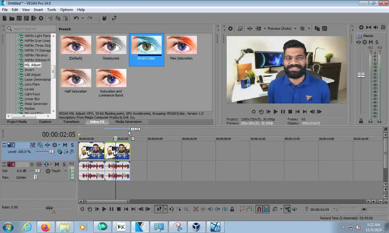
Task: Click the What's This help icon
Action: 114,19
